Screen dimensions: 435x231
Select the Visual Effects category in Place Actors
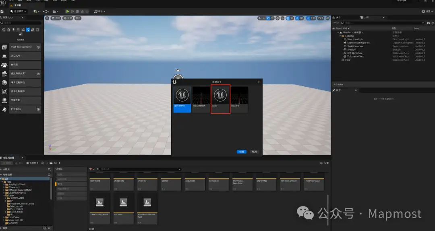click(x=28, y=30)
